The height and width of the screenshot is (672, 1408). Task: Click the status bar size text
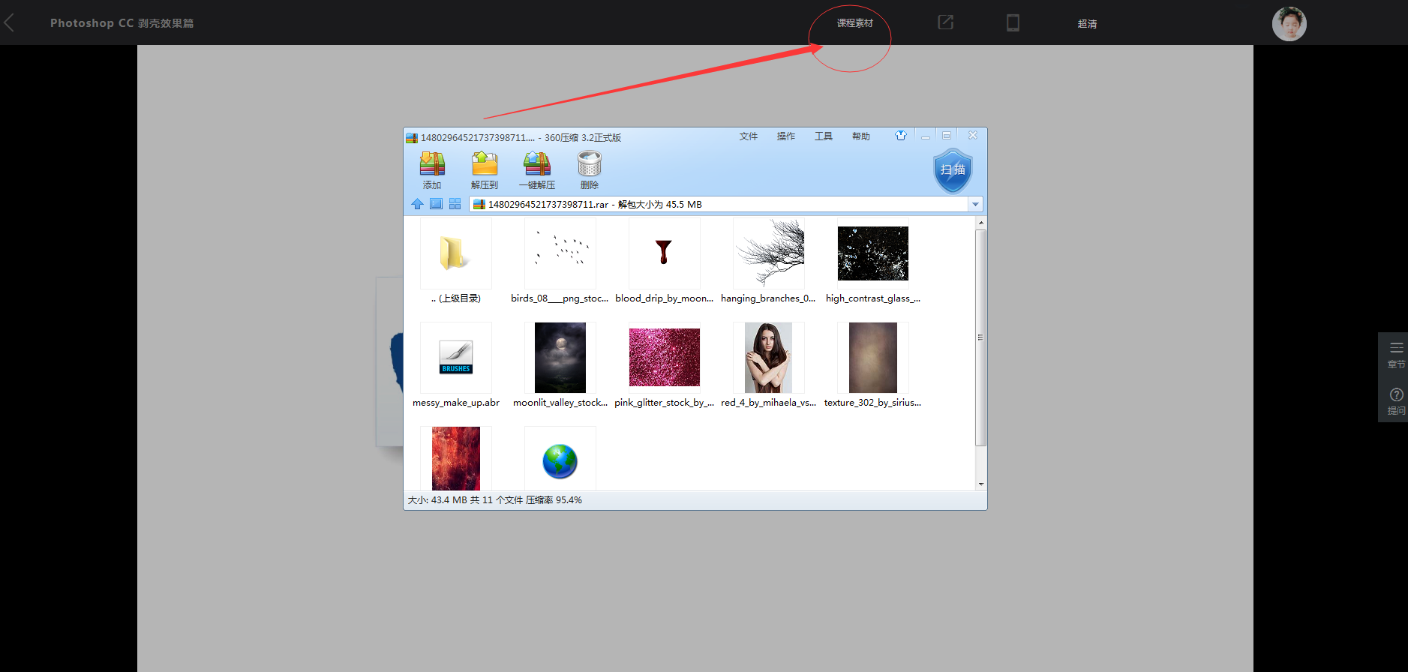coord(494,500)
